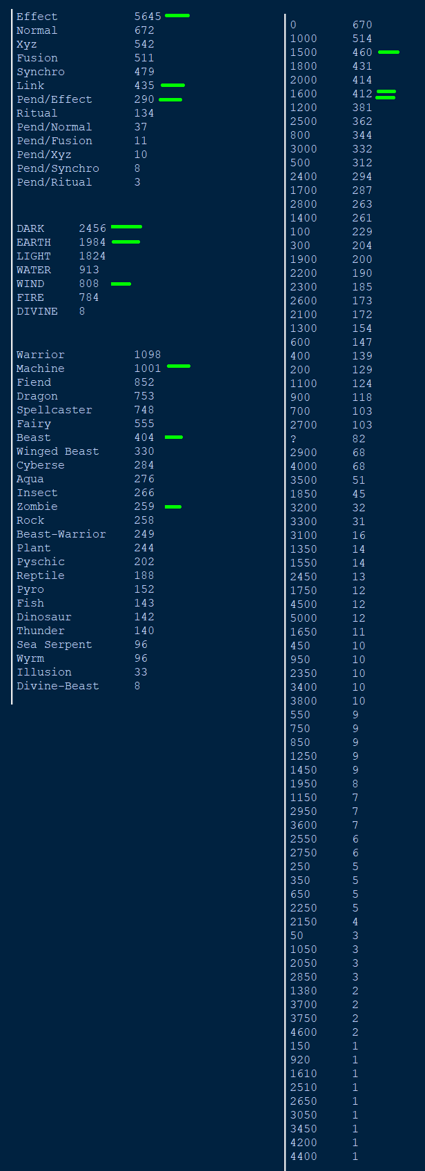
Task: Select the uppercase 'DIVINE' attribute label
Action: [37, 311]
